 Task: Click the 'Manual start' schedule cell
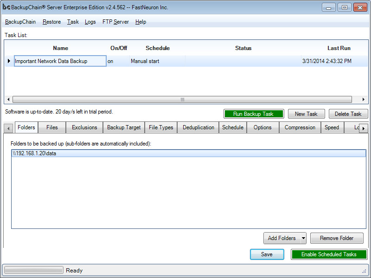coord(157,61)
